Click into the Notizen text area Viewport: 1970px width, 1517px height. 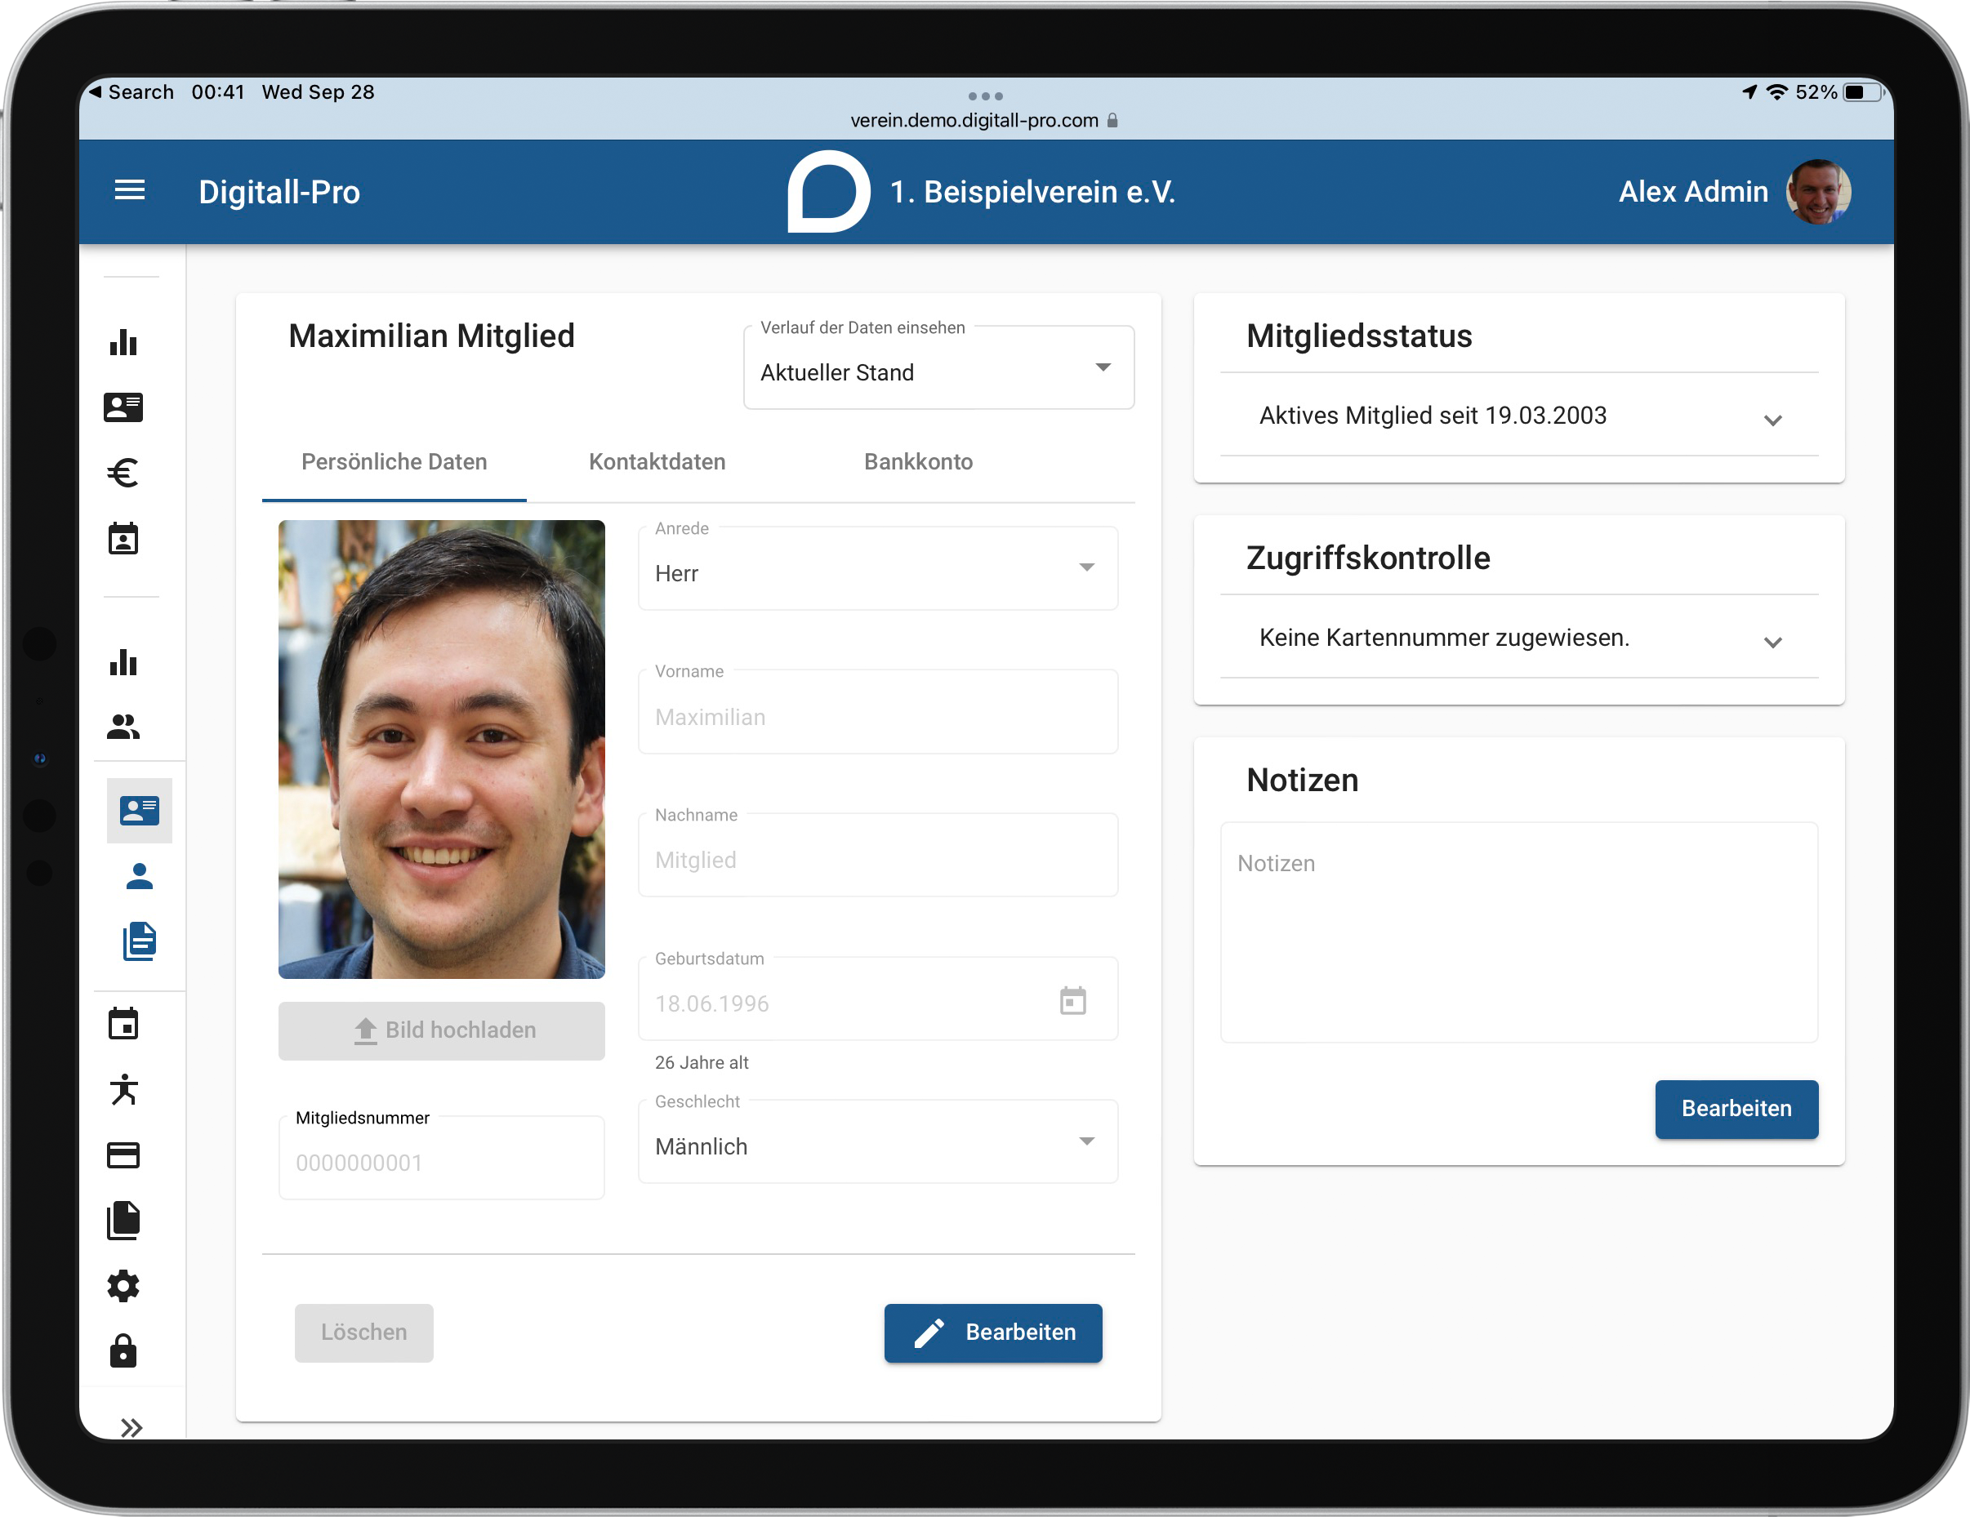(1519, 932)
